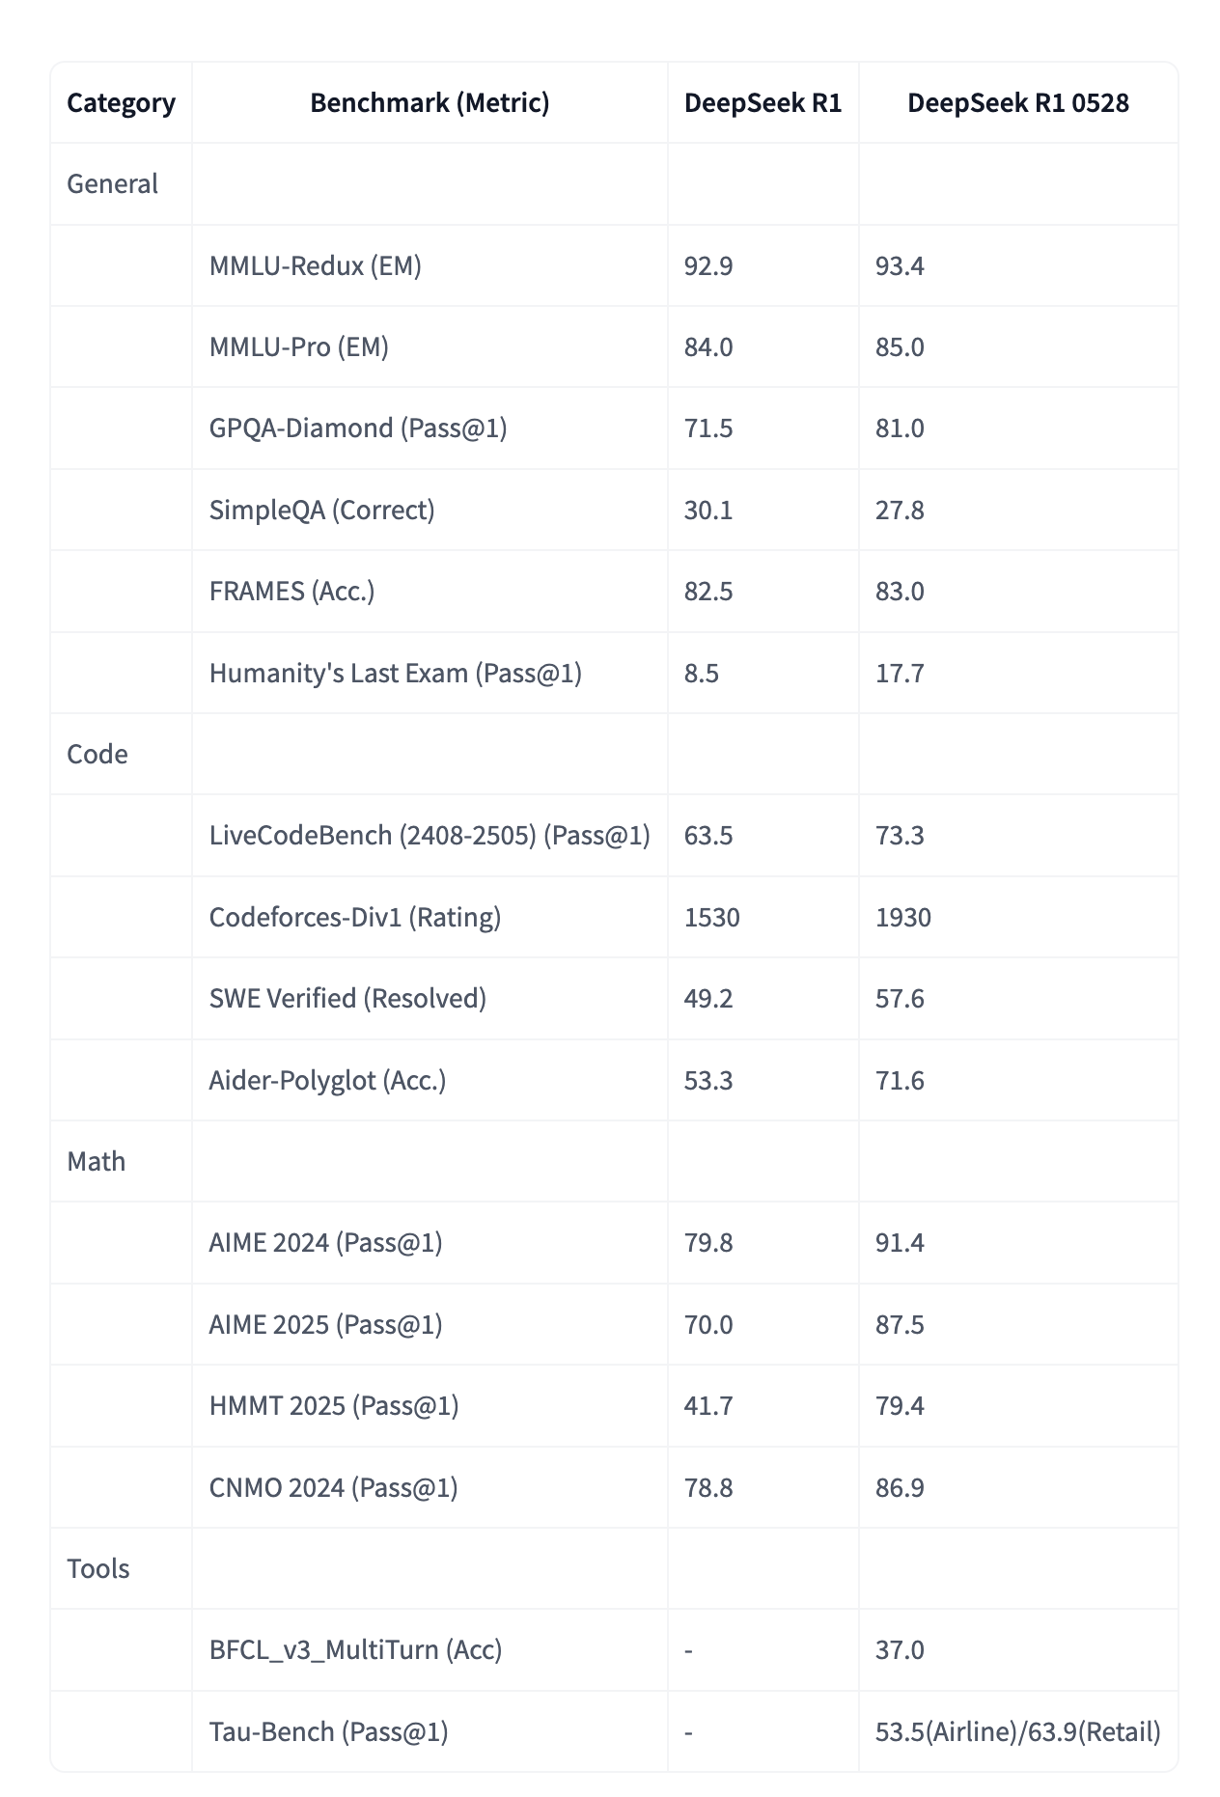Click the Tau-Bench Airline/Retail score cell
1220x1797 pixels.
(1018, 1732)
